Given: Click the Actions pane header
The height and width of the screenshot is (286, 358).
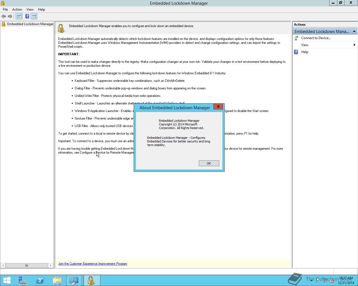Looking at the screenshot, I should (325, 25).
